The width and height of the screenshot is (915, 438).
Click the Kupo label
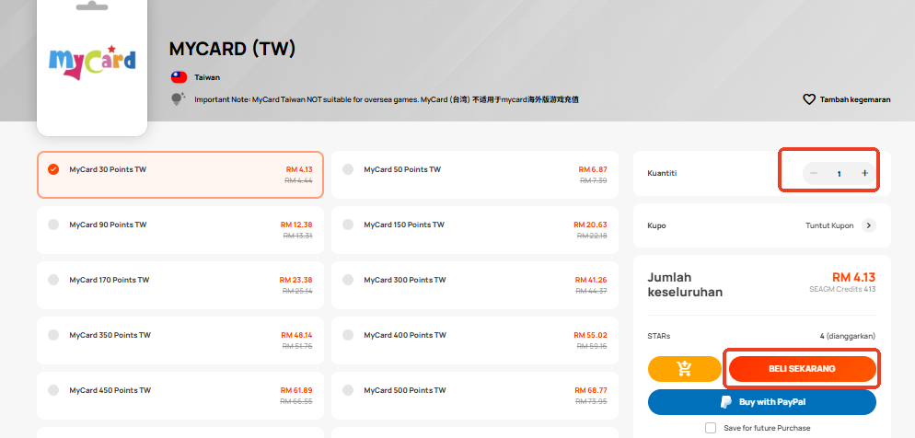[x=656, y=225]
